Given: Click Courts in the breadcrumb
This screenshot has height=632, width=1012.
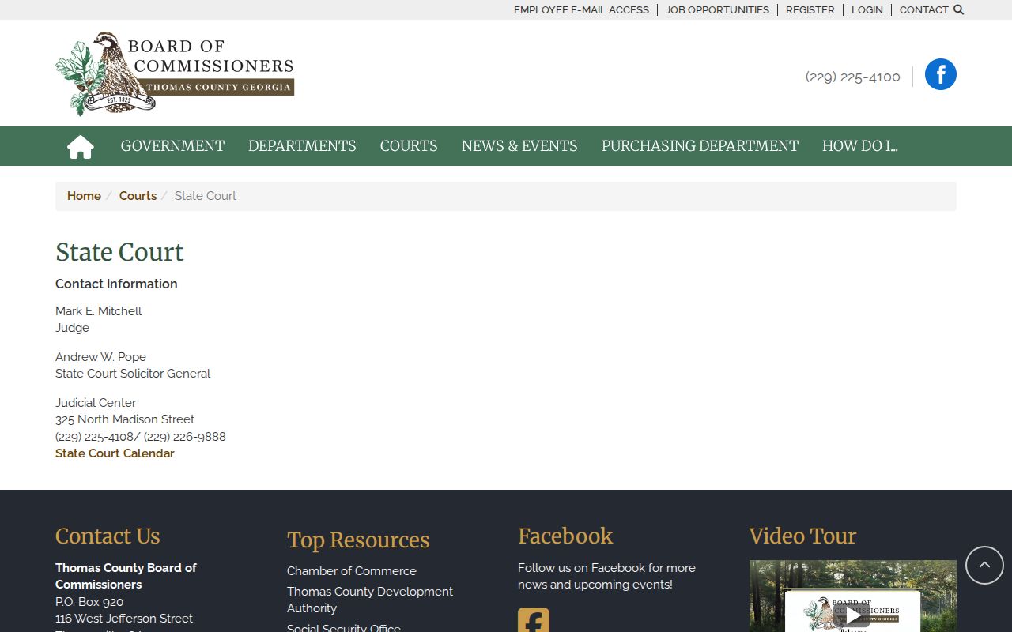Looking at the screenshot, I should pos(138,196).
